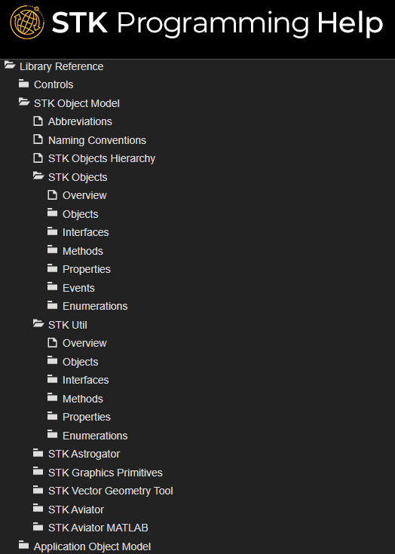Click the folder icon beside STK Aviator MATLAB

[x=38, y=527]
